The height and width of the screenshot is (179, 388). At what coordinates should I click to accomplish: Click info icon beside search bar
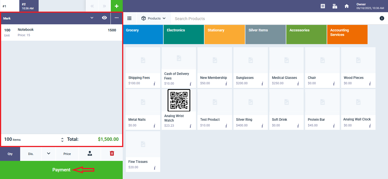tap(382, 18)
